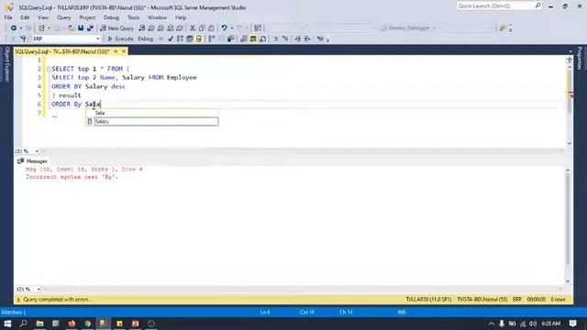Viewport: 587px width, 330px height.
Task: Click the Cut scissors icon
Action: 193,28
